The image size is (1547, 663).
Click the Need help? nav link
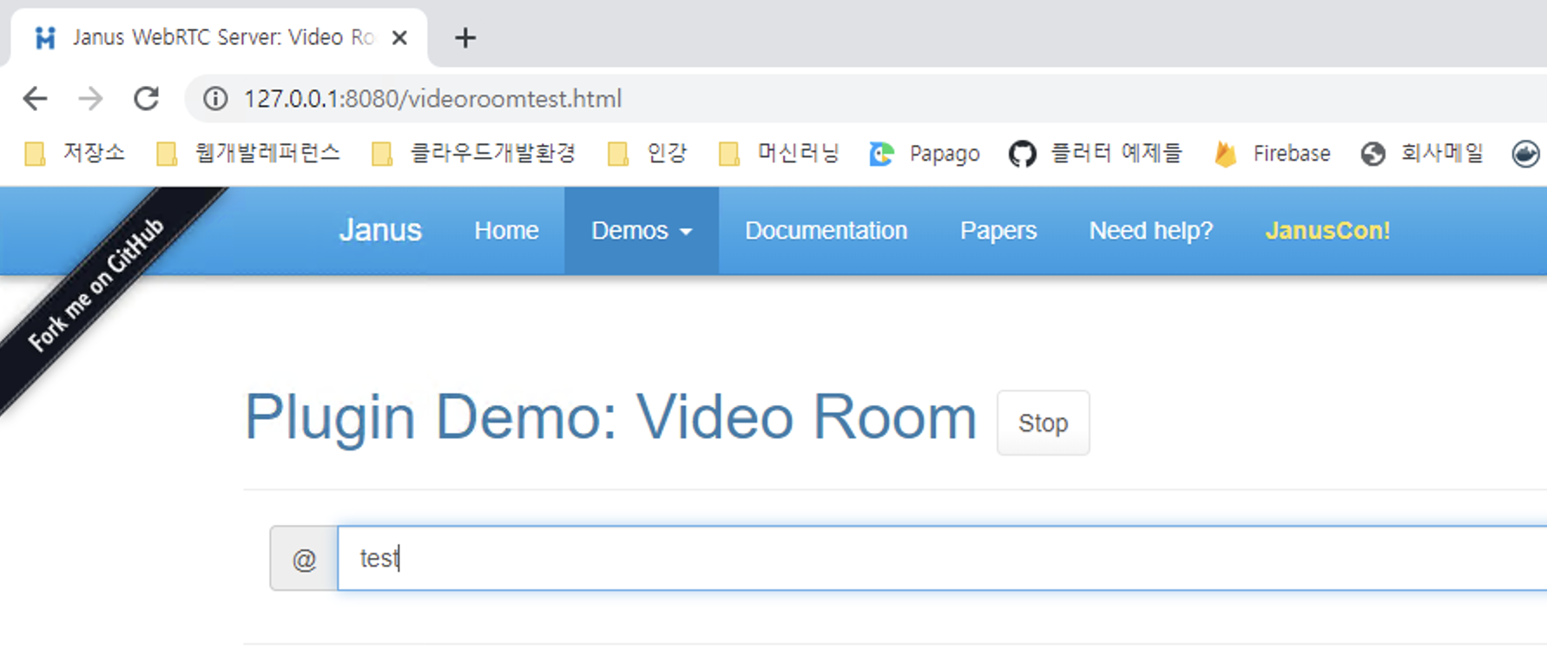(1151, 230)
